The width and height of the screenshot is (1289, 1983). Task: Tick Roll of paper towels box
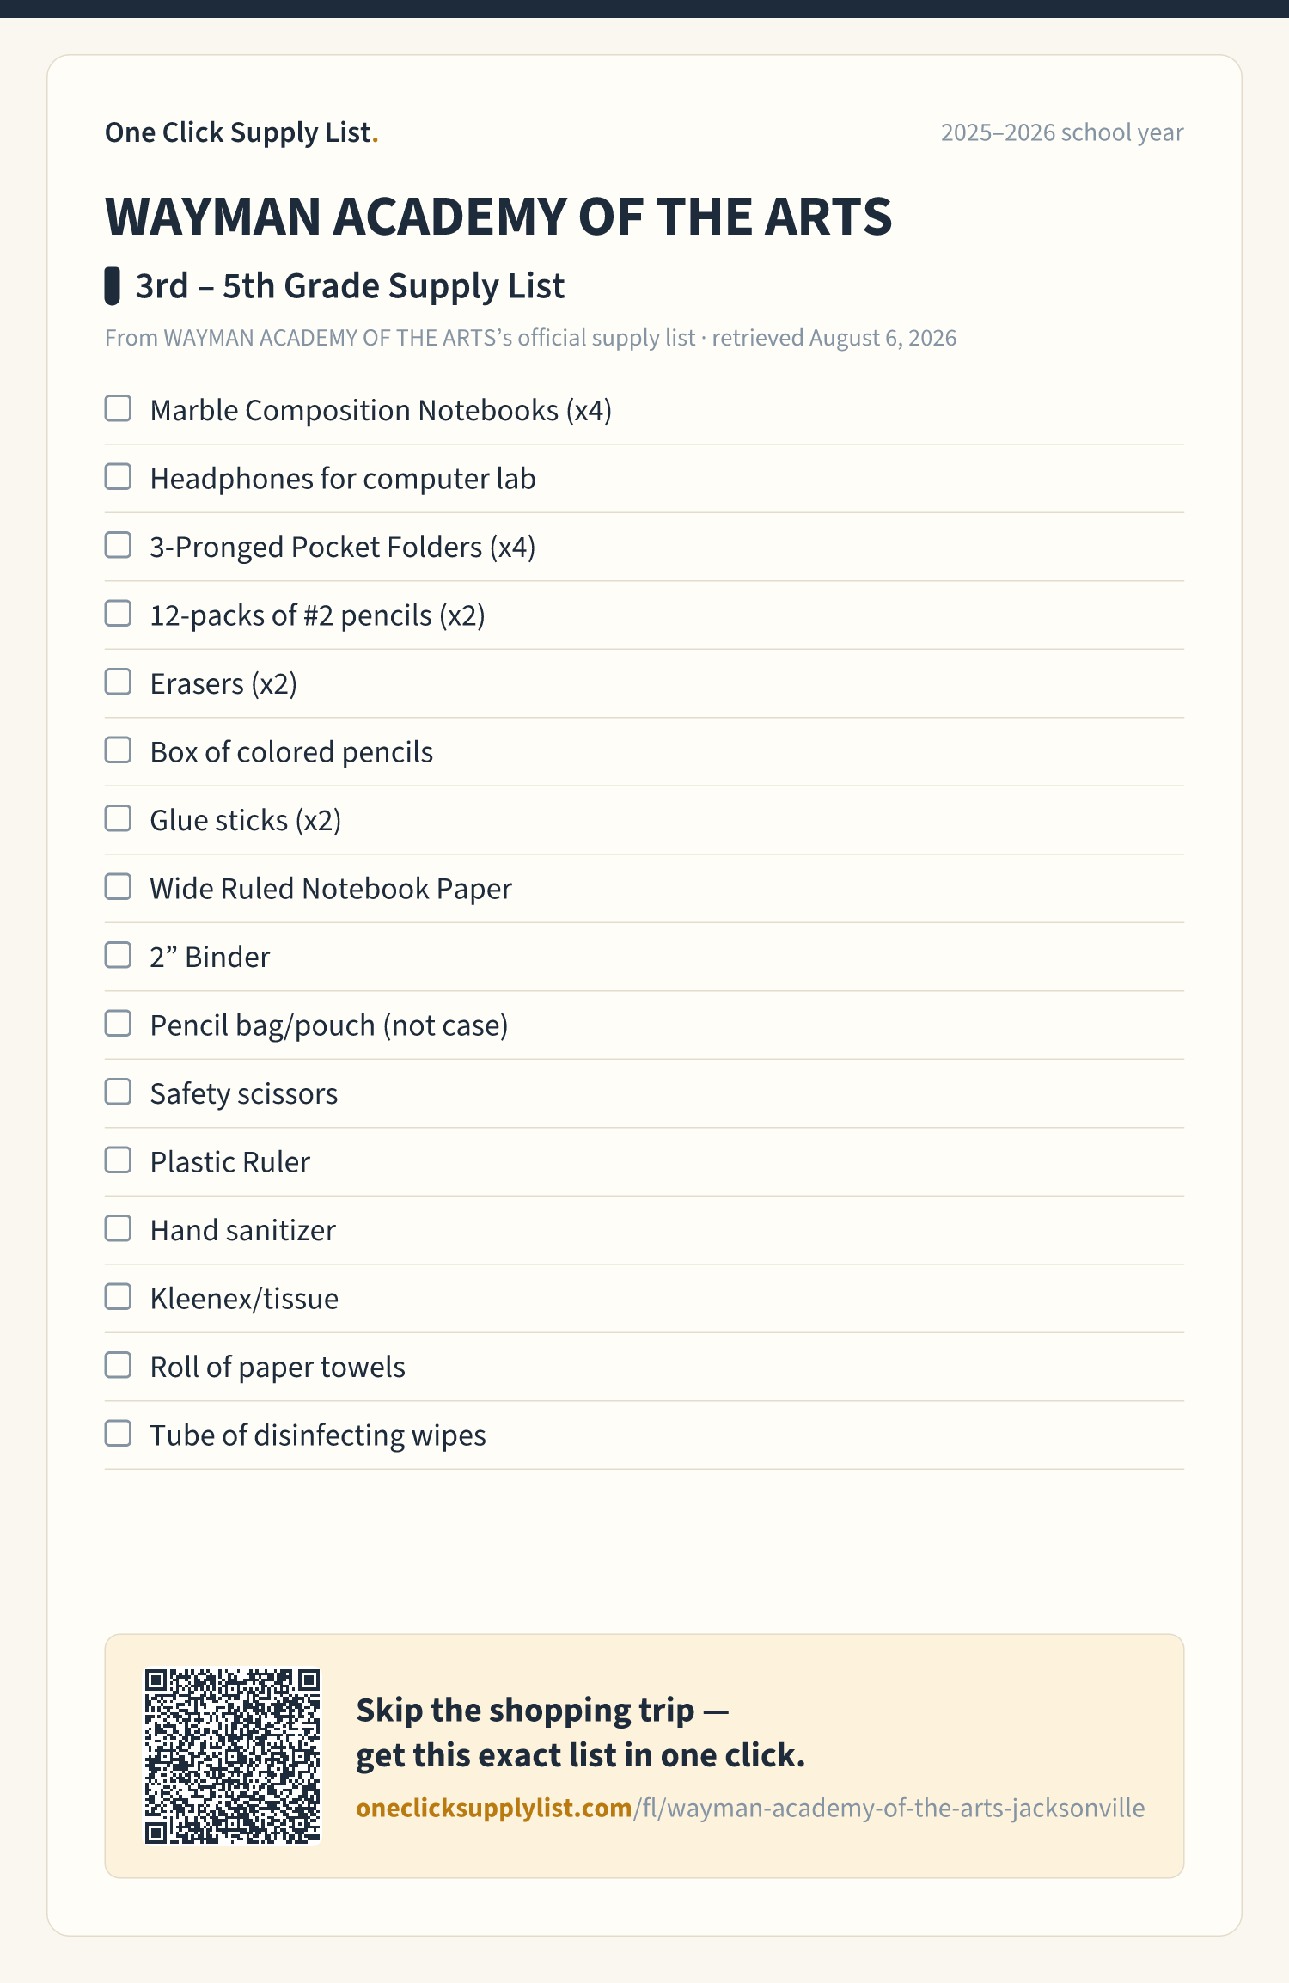118,1365
